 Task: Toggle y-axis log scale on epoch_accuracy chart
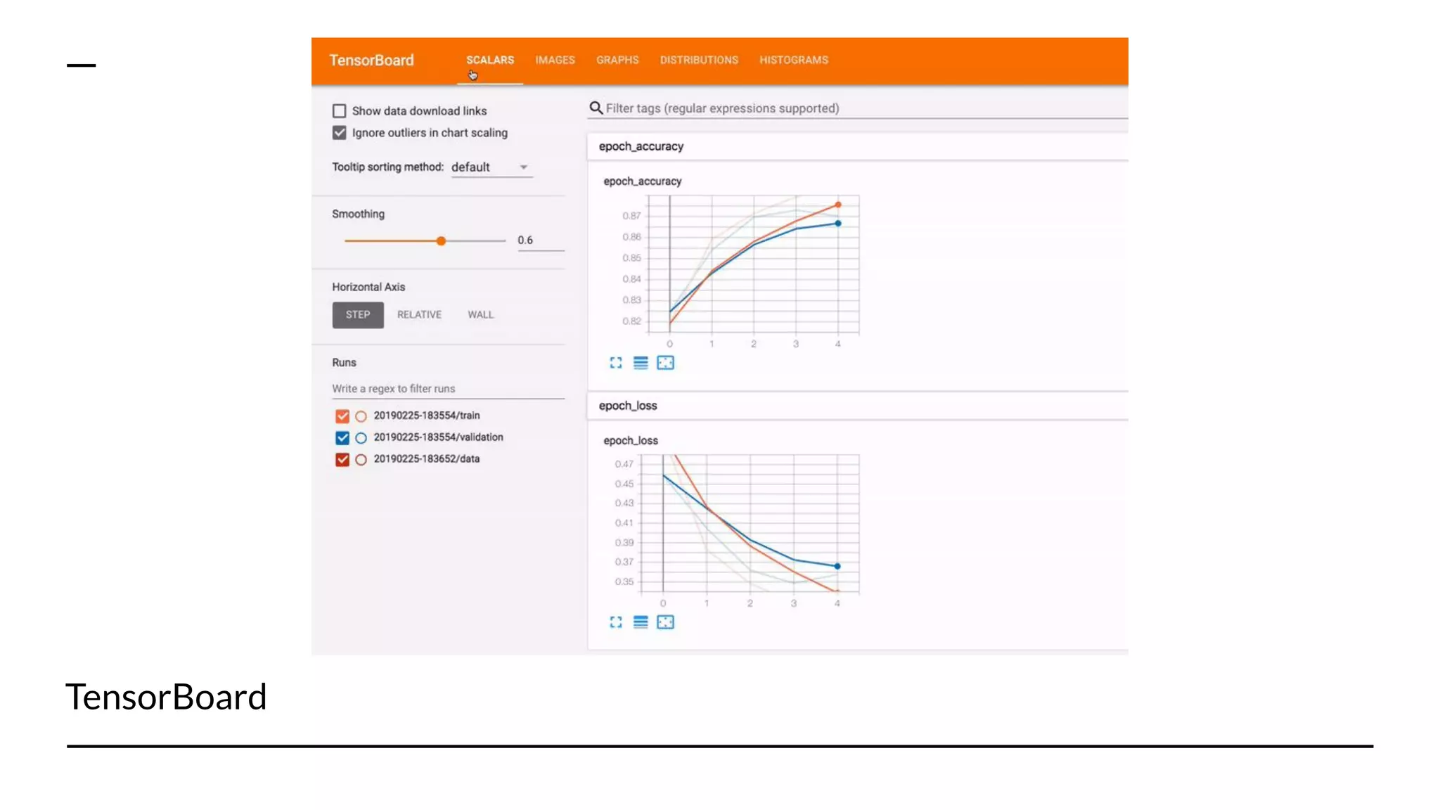(x=641, y=363)
